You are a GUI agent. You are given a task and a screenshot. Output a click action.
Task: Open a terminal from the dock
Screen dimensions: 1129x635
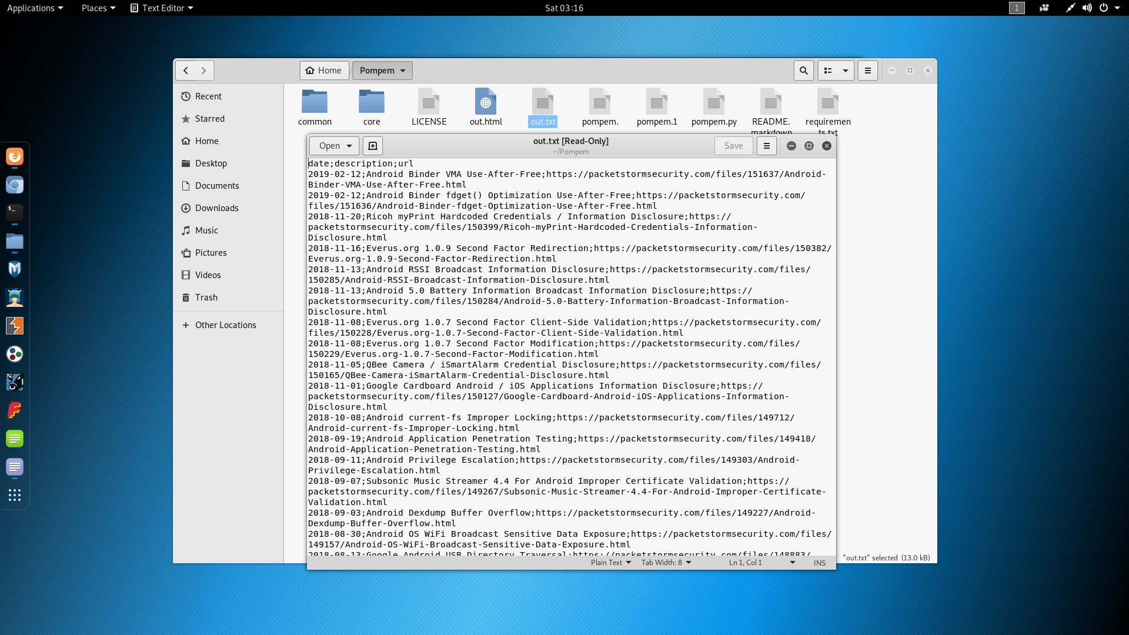tap(15, 213)
